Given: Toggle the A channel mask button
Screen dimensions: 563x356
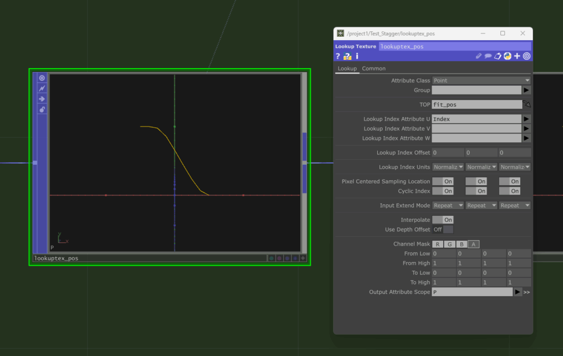Looking at the screenshot, I should tap(473, 244).
